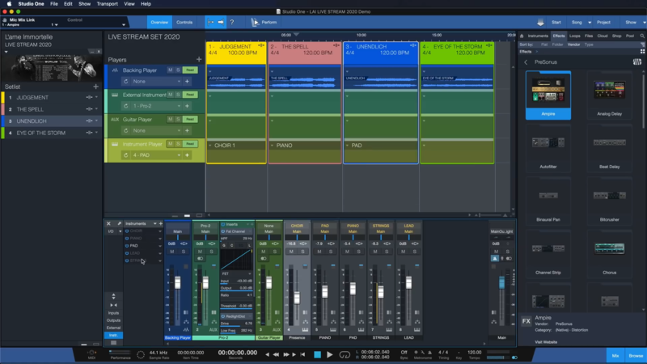Solo the Guitar Player
This screenshot has height=364, width=647.
click(x=178, y=119)
